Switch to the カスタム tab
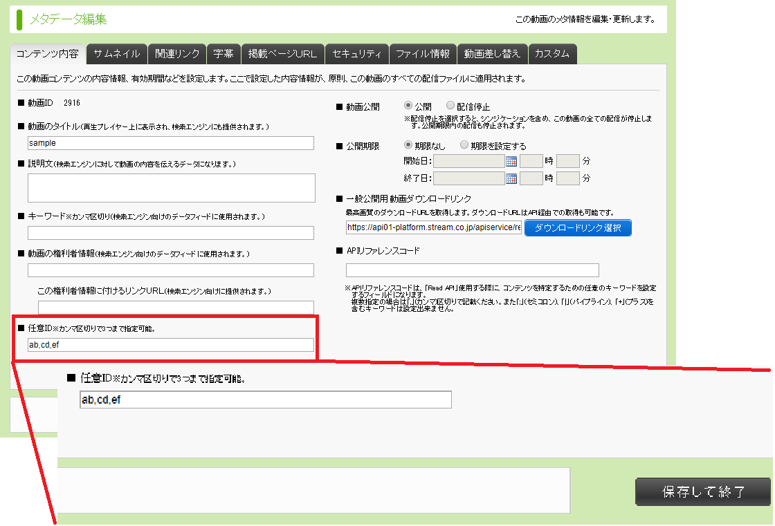 tap(553, 54)
